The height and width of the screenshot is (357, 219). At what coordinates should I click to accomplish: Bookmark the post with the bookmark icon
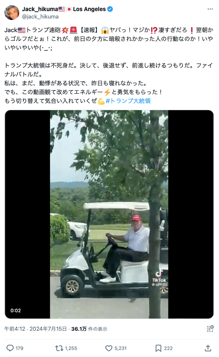click(x=158, y=348)
